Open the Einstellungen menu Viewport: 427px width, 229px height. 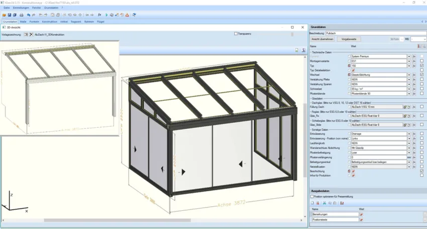click(x=21, y=8)
